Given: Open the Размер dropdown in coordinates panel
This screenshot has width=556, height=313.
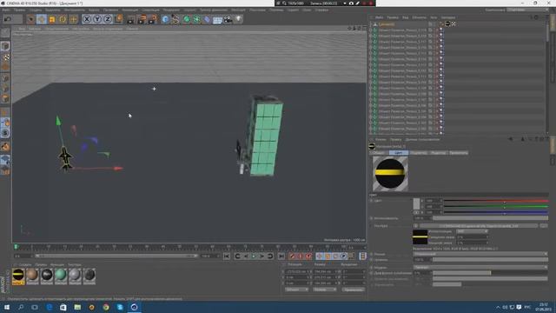Looking at the screenshot, I should 324,290.
